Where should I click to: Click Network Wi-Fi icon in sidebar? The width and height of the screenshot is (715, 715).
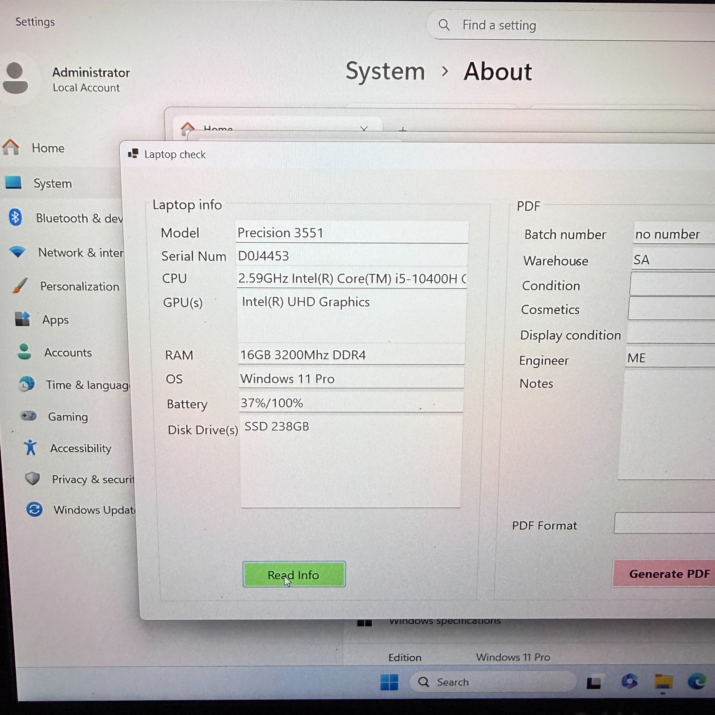coord(17,252)
